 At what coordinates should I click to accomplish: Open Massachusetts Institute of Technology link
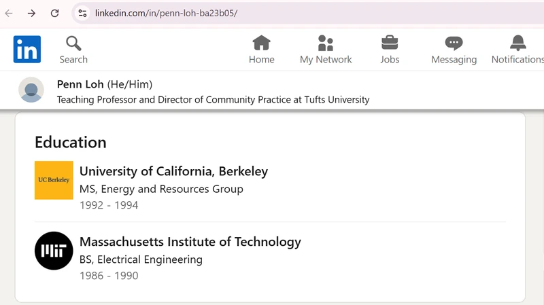tap(190, 242)
